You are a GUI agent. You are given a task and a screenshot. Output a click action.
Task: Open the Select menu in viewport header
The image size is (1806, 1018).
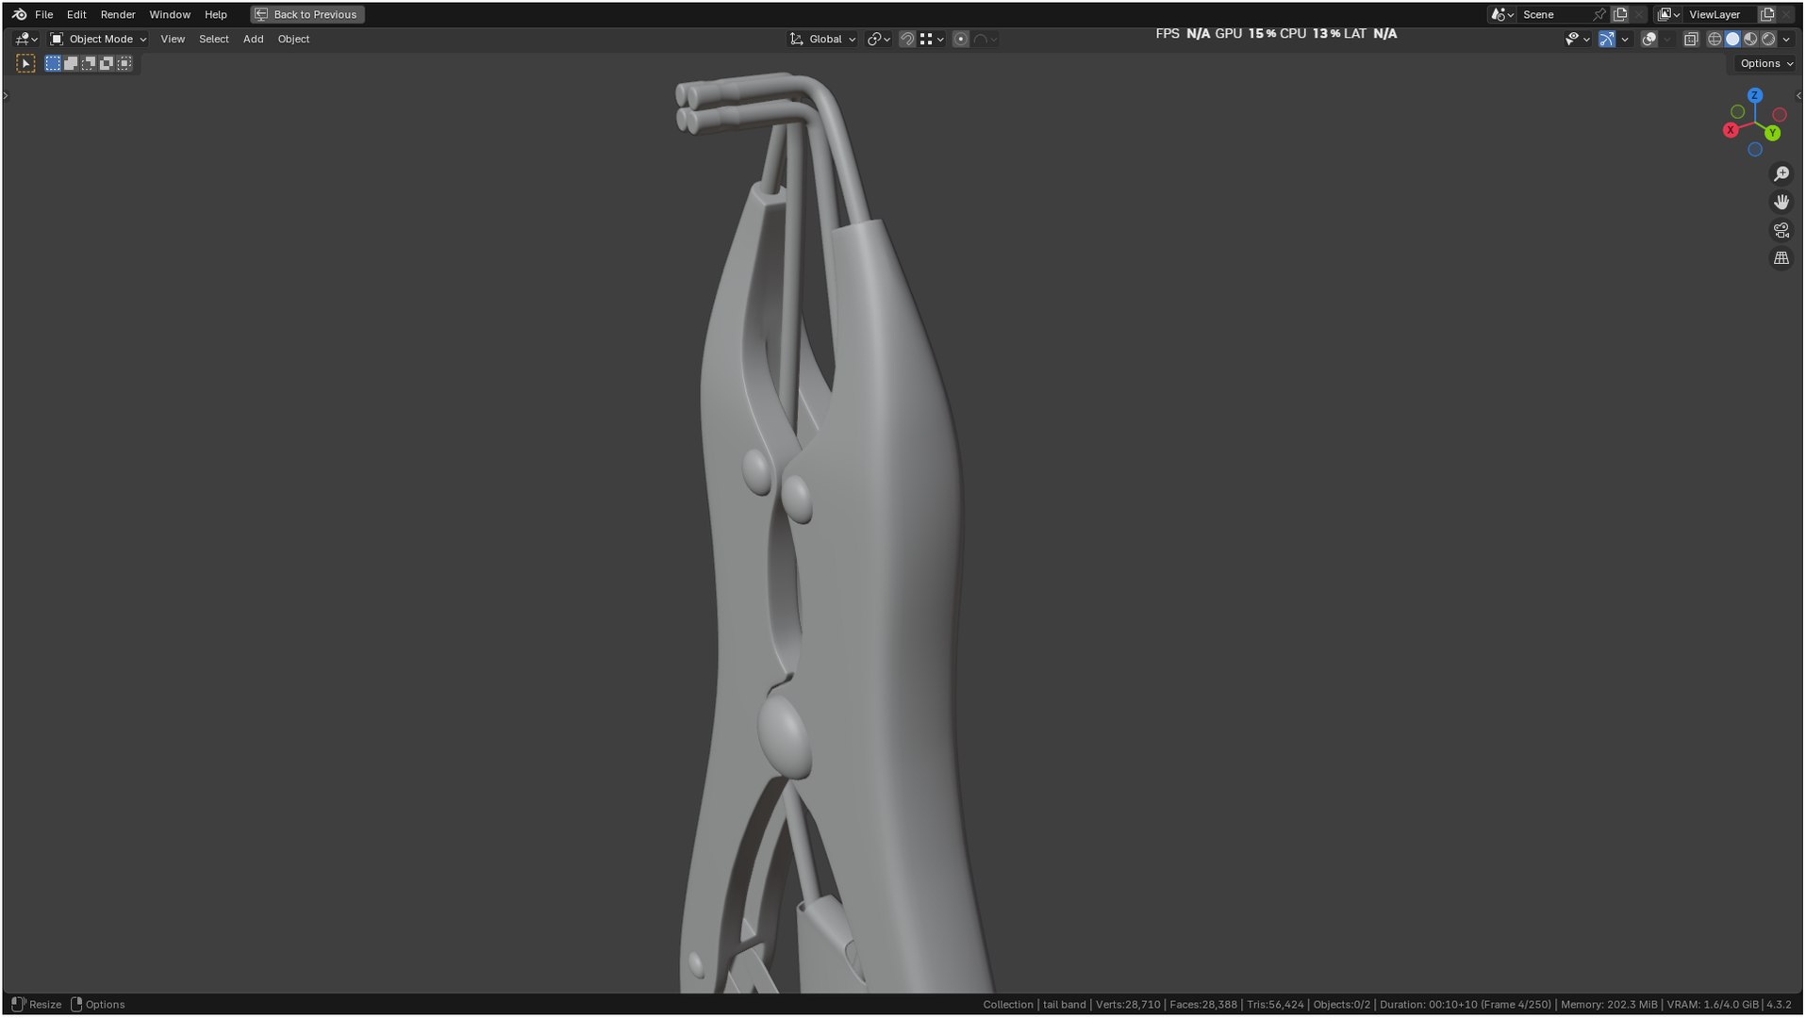pos(214,39)
